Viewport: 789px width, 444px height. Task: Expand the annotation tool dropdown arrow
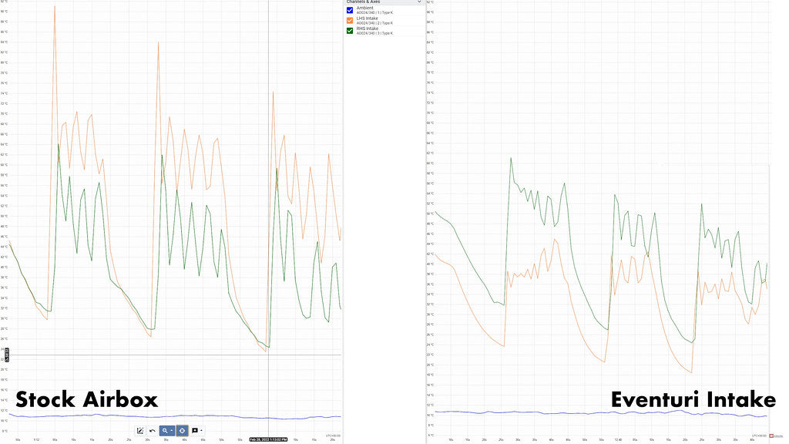point(201,431)
